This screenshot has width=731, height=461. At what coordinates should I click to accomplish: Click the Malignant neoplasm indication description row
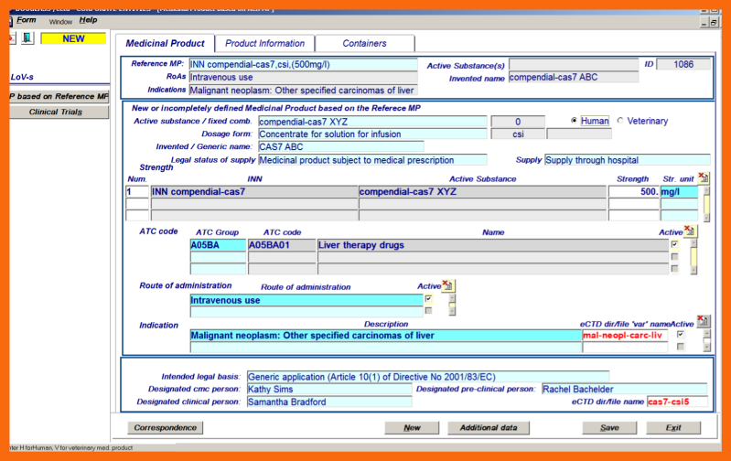click(385, 335)
